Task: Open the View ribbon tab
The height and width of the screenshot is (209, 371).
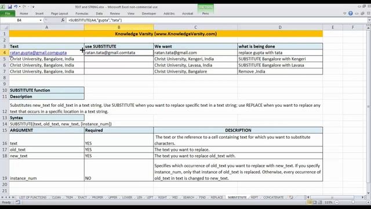Action: click(131, 13)
